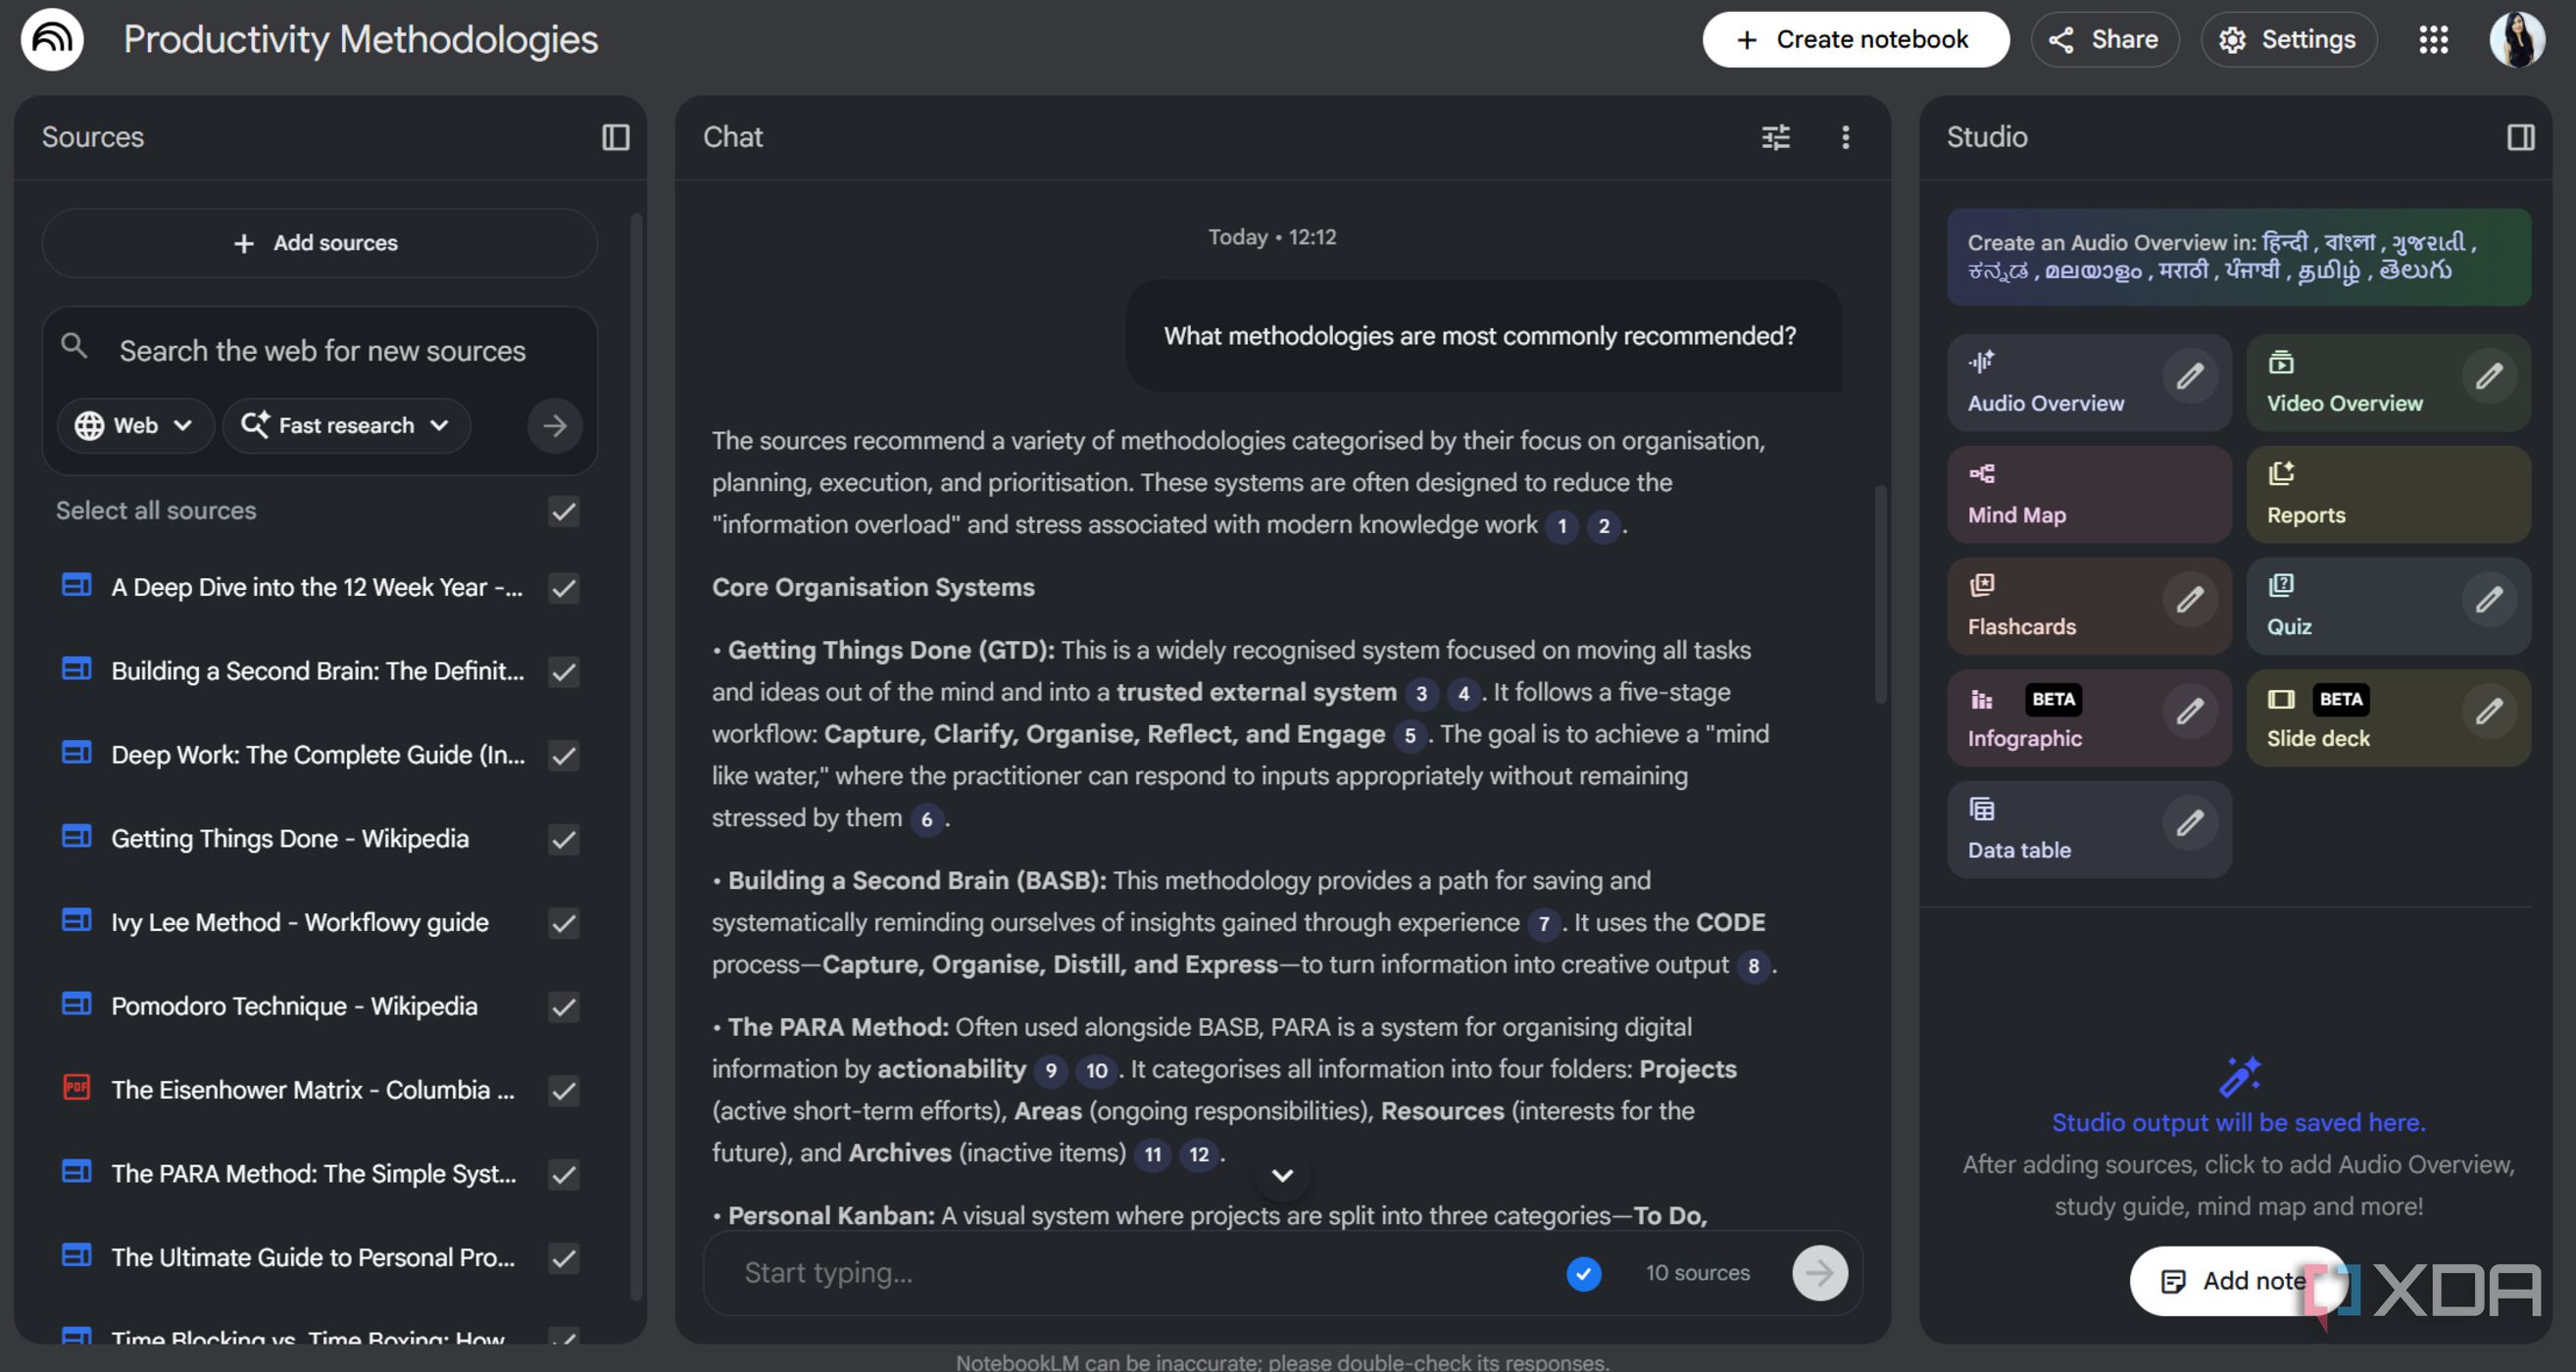Customize Infographic with pencil icon
Image resolution: width=2576 pixels, height=1372 pixels.
2189,711
